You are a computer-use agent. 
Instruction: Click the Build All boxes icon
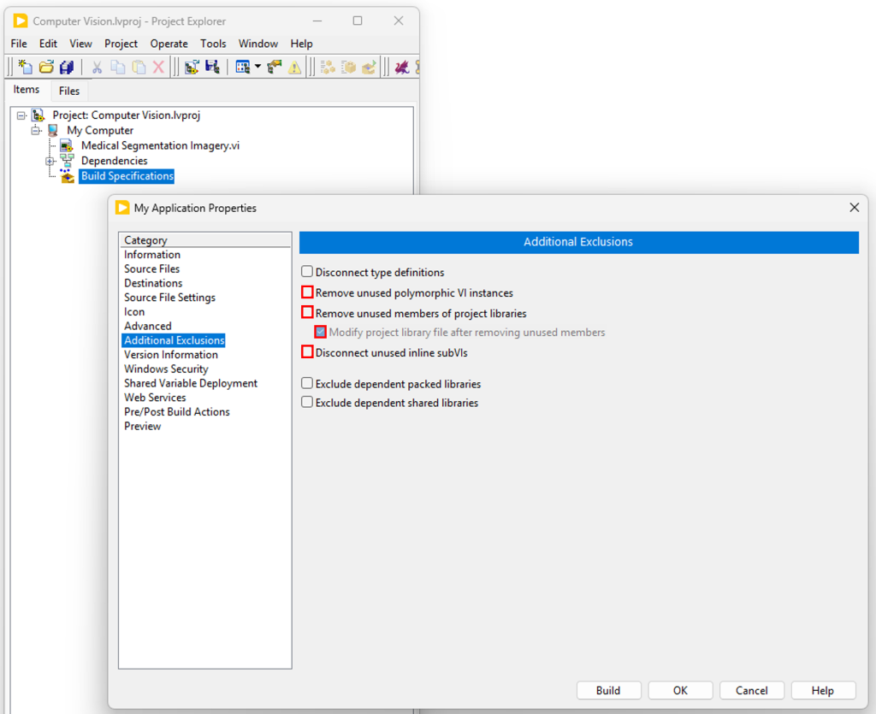coord(328,68)
